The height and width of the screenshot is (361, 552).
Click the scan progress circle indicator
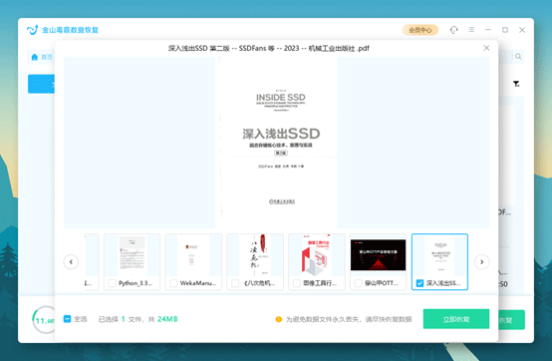[44, 320]
